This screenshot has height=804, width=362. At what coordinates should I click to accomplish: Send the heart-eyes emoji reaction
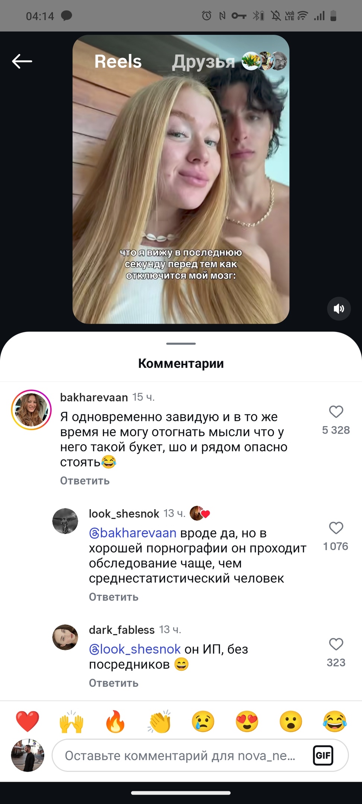(247, 721)
